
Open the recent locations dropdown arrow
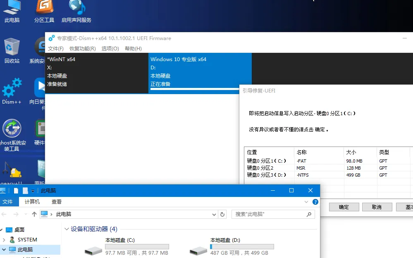tap(26, 214)
